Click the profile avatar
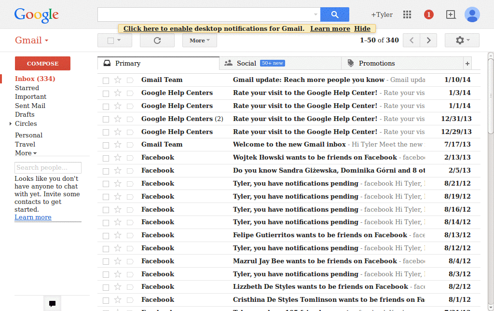Screen dimensions: 494x311 click(x=472, y=14)
